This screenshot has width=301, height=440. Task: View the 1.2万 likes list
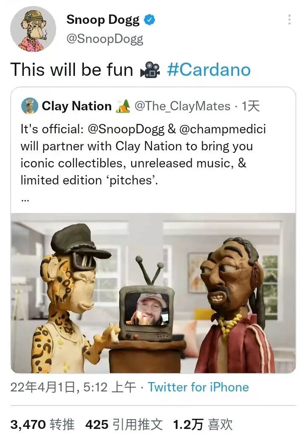click(x=203, y=425)
